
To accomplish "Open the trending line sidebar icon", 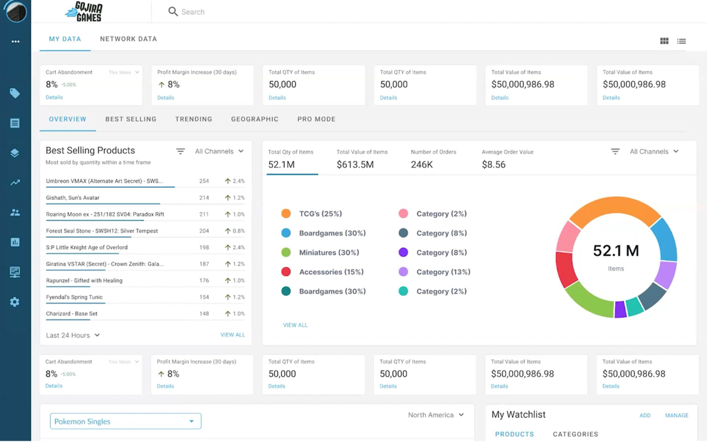I will pyautogui.click(x=15, y=183).
